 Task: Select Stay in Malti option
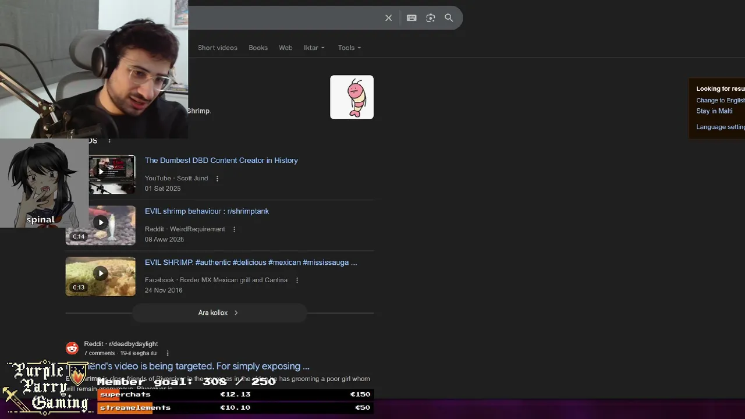pyautogui.click(x=714, y=111)
